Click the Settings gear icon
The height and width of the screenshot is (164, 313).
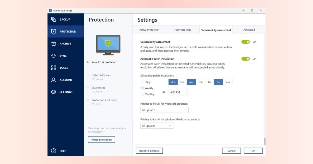point(53,92)
